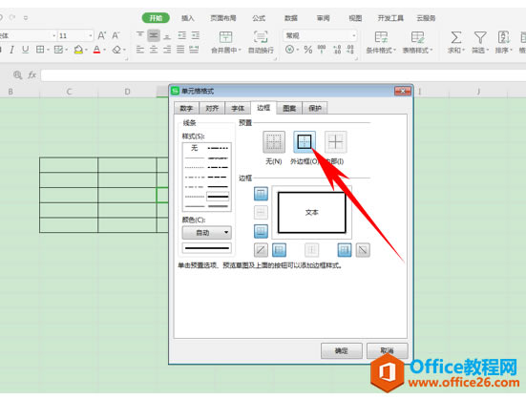This screenshot has width=526, height=399.
Task: Toggle the bottom border button
Action: (x=261, y=231)
